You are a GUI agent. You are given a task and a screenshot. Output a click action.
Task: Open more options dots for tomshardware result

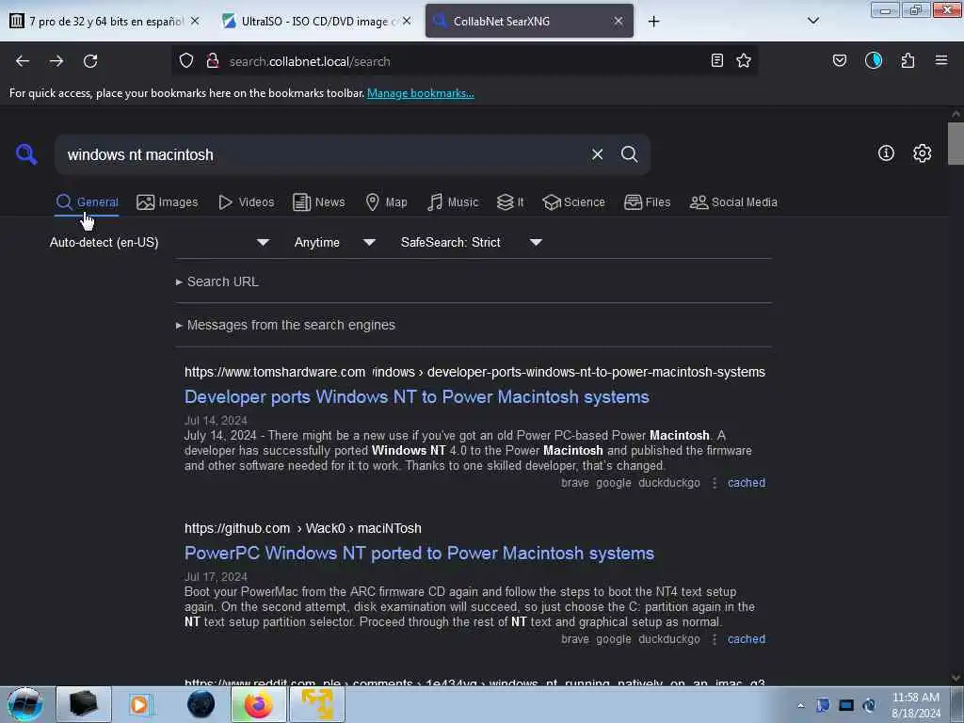(715, 483)
